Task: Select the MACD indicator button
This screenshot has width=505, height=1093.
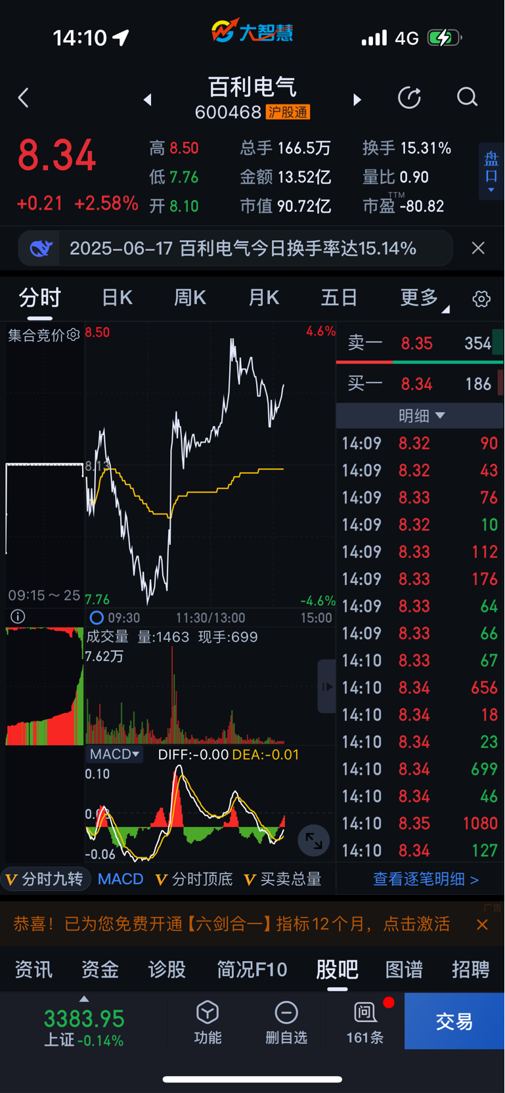Action: pos(120,879)
